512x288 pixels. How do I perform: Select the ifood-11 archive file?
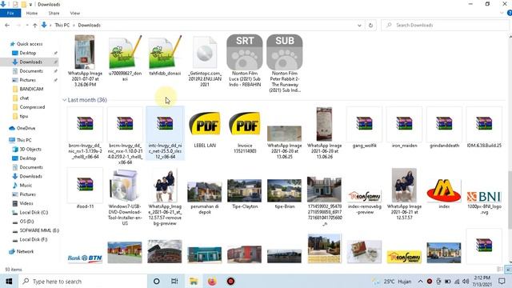pos(85,189)
